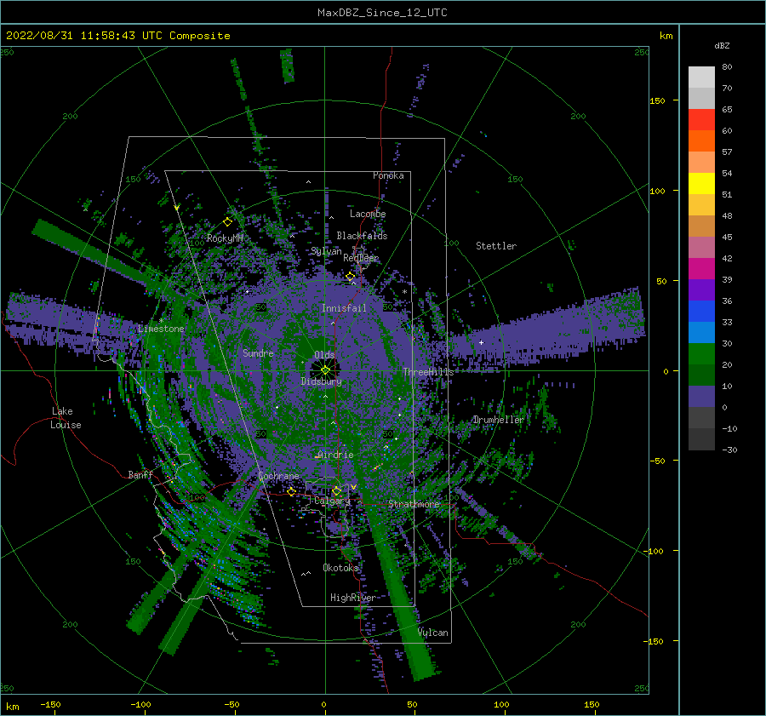Select the yellow diamond marker above Calgary label

(x=336, y=490)
